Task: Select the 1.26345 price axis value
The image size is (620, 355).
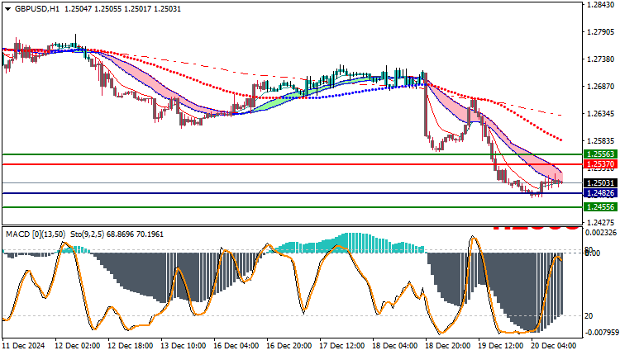Action: 601,114
